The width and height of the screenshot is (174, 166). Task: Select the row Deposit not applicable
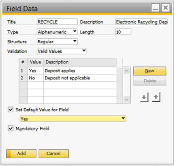click(x=68, y=78)
